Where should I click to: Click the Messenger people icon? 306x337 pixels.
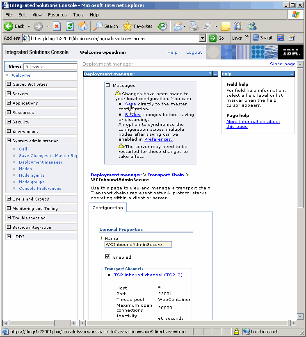click(251, 26)
